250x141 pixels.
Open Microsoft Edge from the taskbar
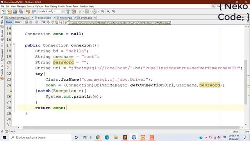pos(107,137)
